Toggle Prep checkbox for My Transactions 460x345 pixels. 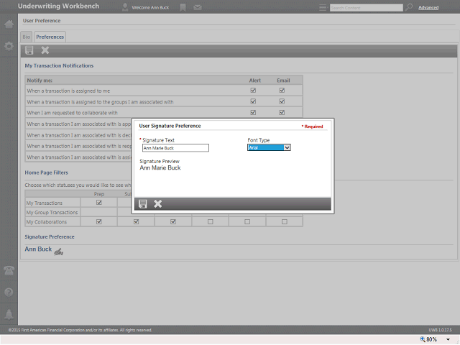click(x=99, y=203)
